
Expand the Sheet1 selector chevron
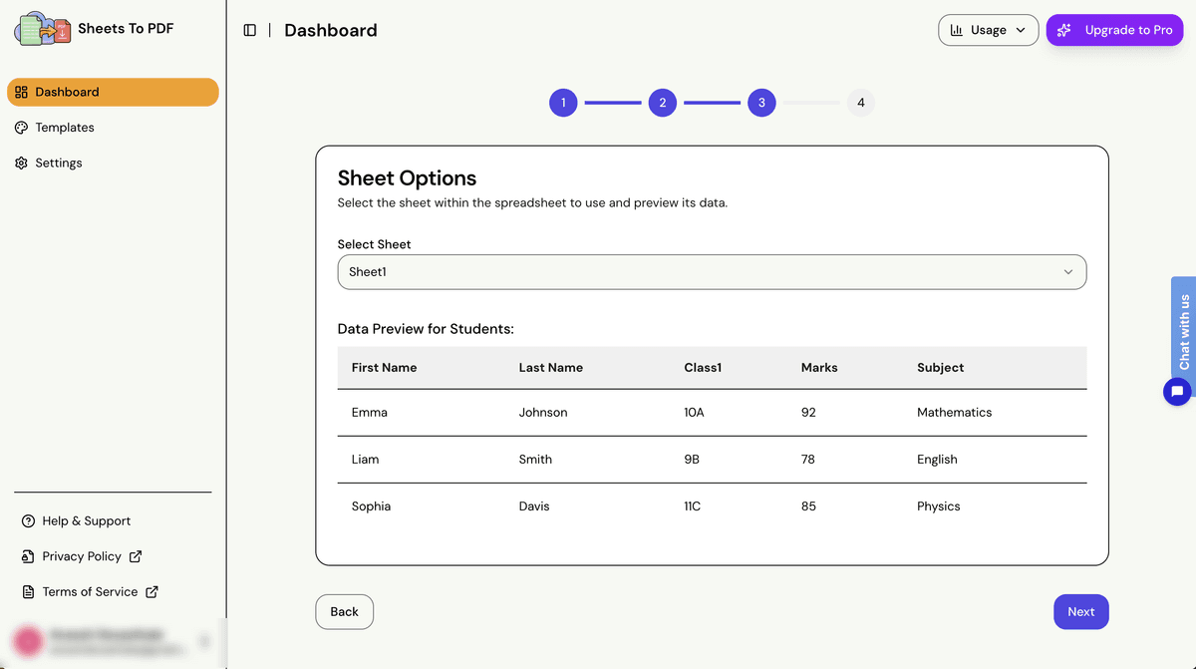click(x=1067, y=271)
